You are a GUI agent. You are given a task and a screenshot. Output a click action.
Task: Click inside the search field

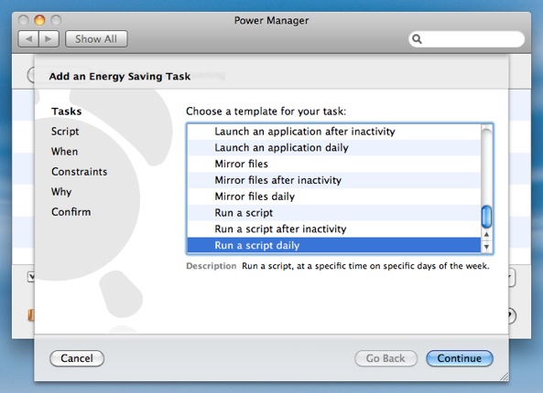467,39
